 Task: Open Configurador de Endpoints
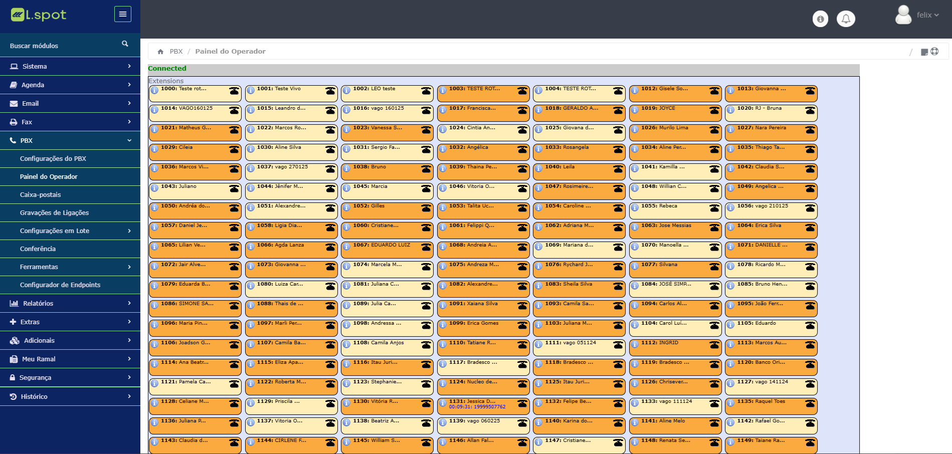point(60,285)
